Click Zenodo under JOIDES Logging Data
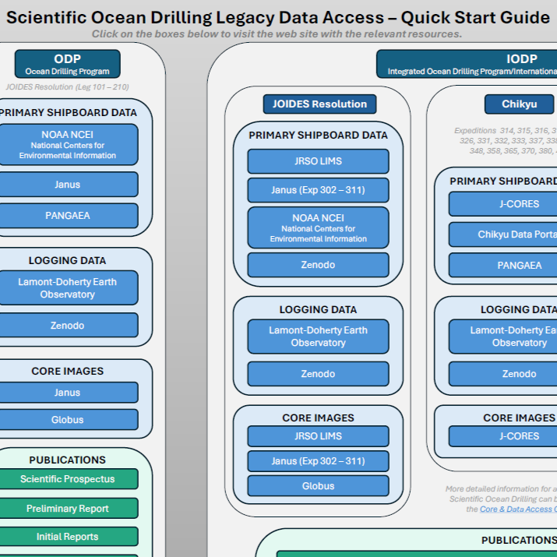Screen dimensions: 557x557 tap(319, 374)
